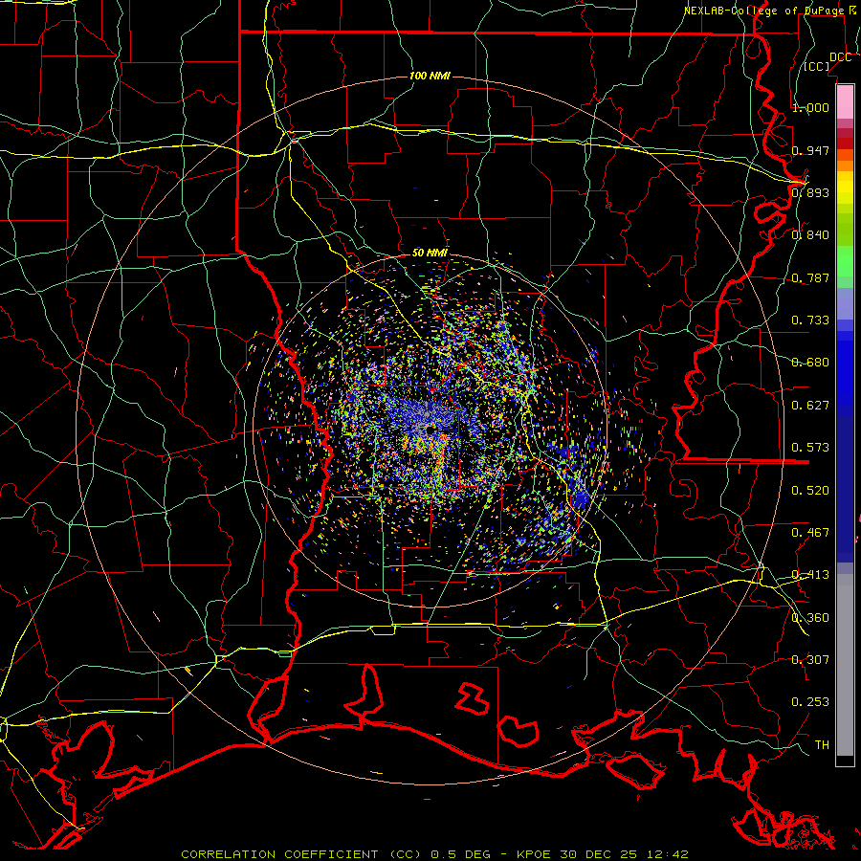Screen dimensions: 861x861
Task: Click the 0.840 legend value
Action: [x=810, y=235]
